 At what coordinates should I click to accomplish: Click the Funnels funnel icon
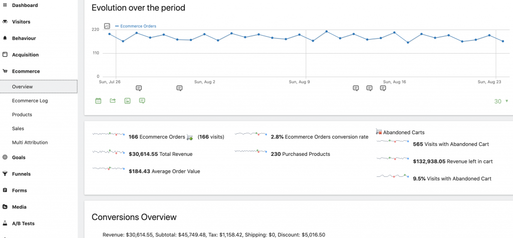click(x=5, y=174)
